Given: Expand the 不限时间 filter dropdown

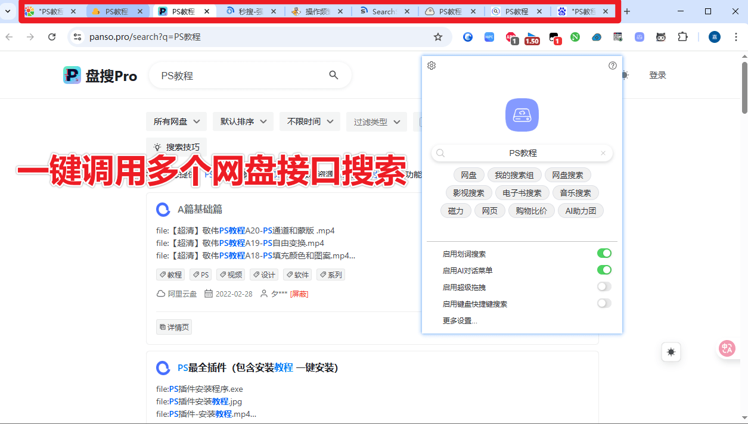Looking at the screenshot, I should click(x=309, y=121).
